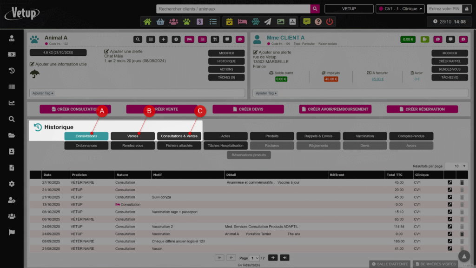Click the CRÉER DEVIS button
Image resolution: width=476 pixels, height=268 pixels.
click(x=248, y=109)
